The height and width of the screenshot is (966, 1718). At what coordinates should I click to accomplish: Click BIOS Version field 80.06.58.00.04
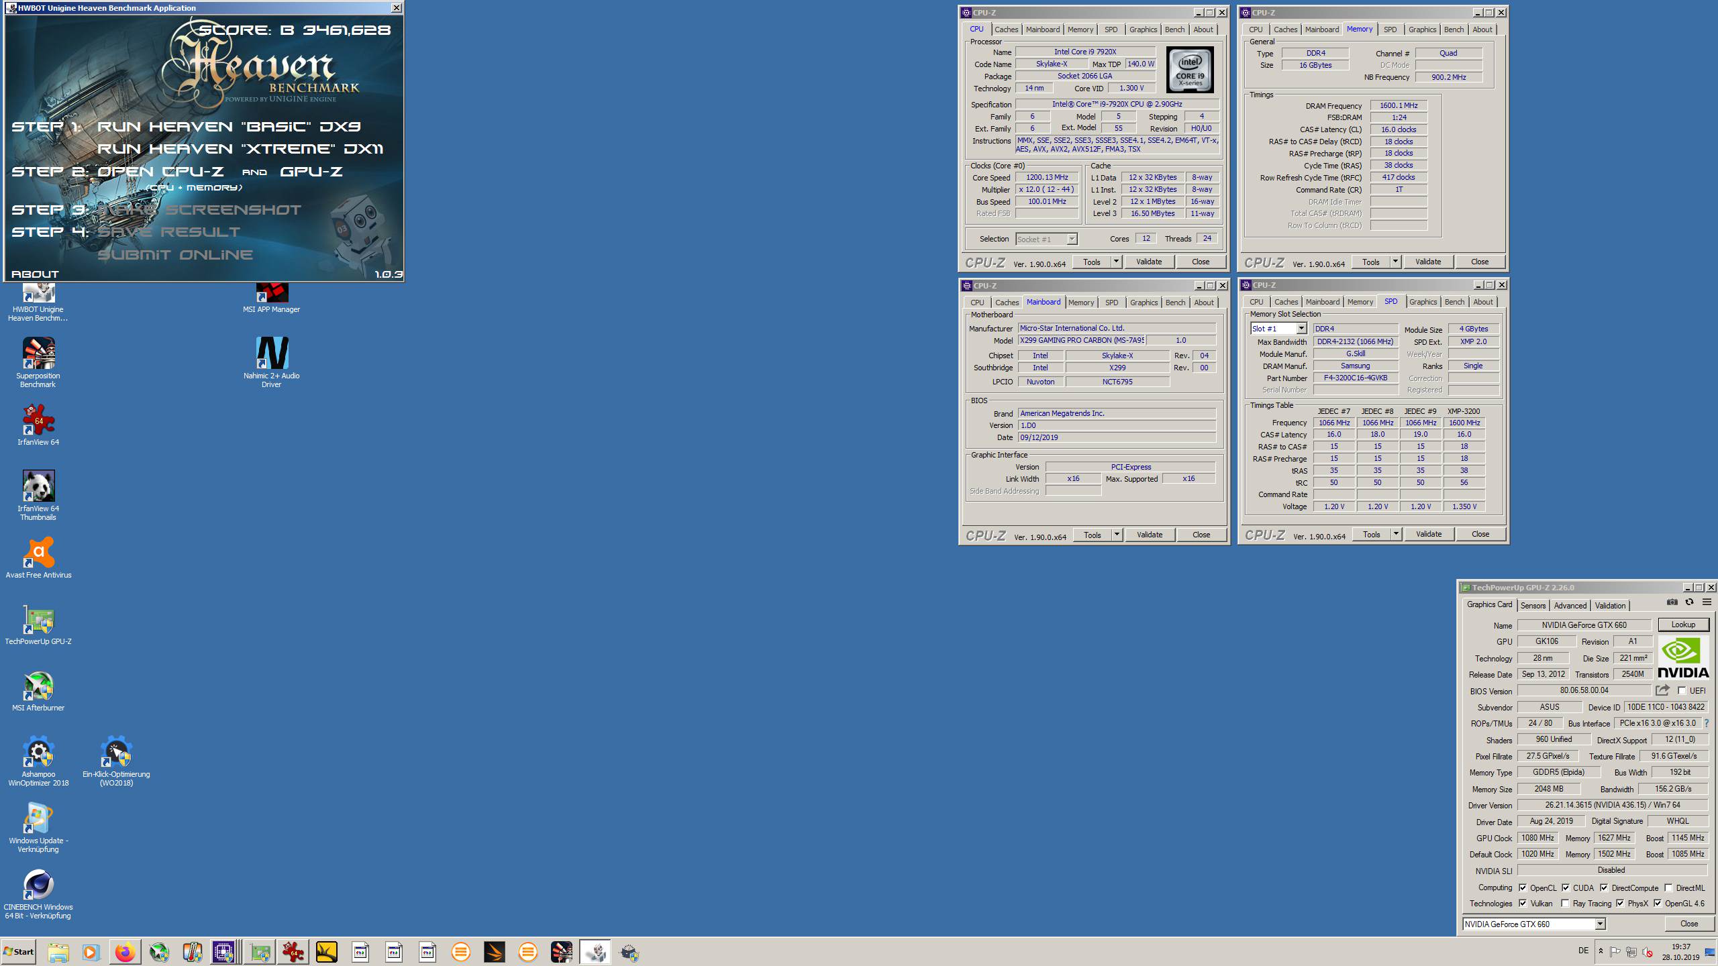point(1584,690)
